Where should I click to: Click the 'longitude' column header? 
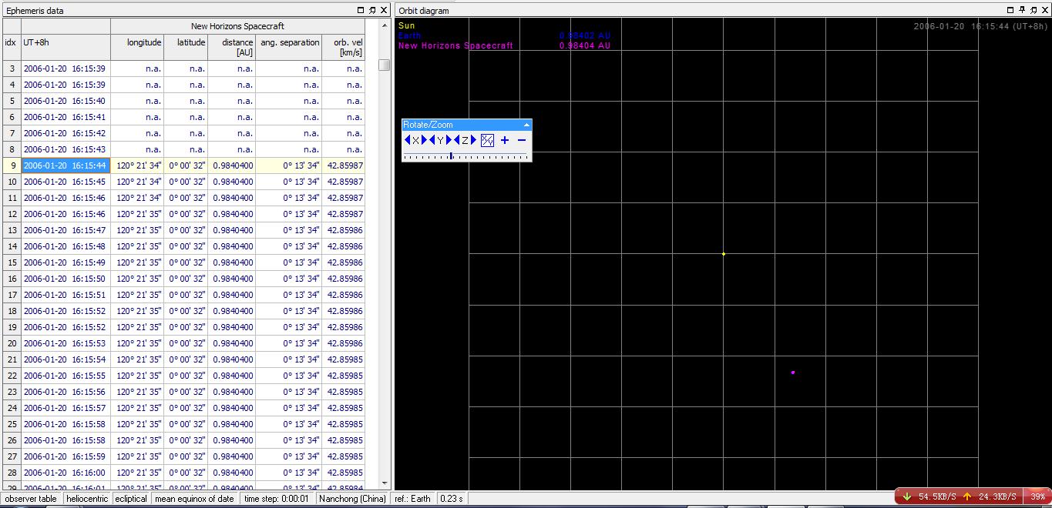(x=137, y=47)
